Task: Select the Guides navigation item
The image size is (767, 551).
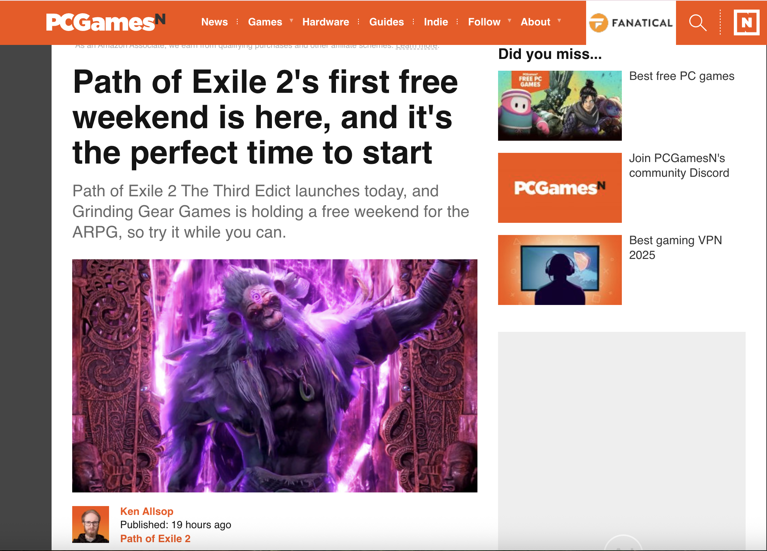Action: (386, 22)
